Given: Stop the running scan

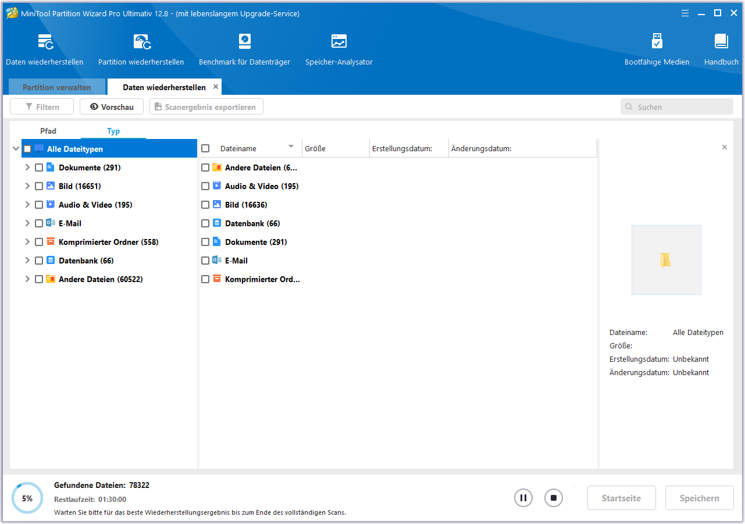Looking at the screenshot, I should click(554, 498).
